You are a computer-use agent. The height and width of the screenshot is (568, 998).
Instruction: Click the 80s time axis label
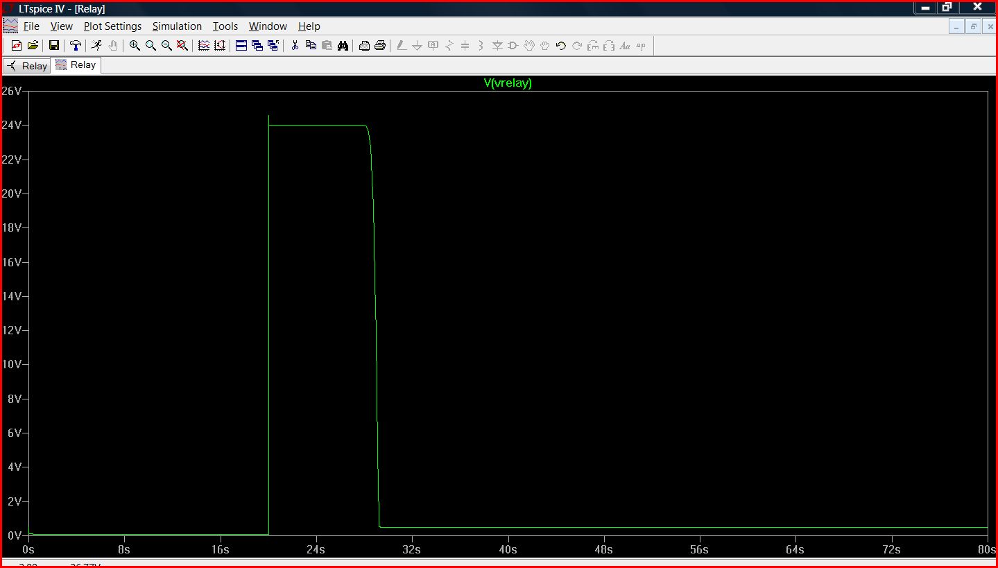(x=987, y=549)
